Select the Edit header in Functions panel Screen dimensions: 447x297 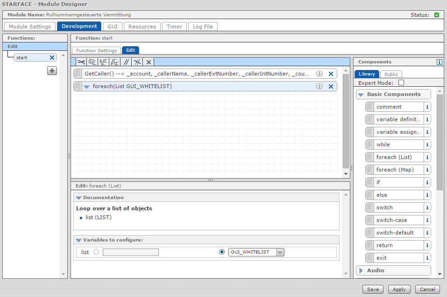point(35,46)
